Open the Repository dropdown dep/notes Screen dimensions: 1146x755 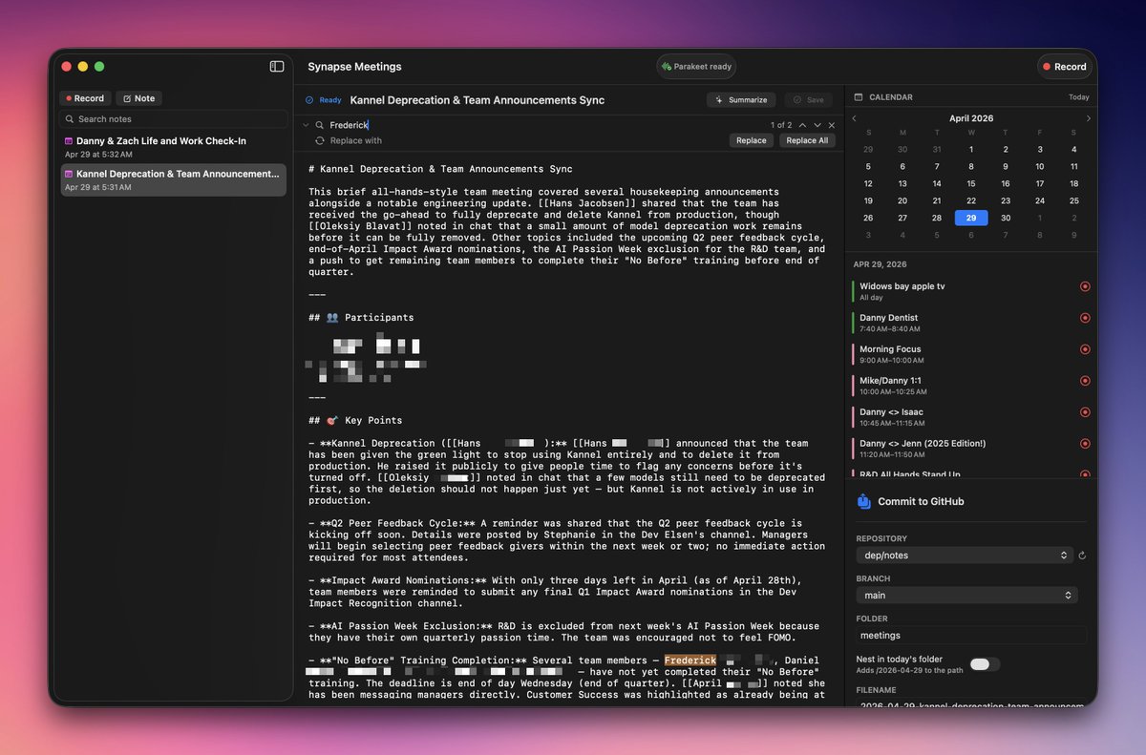click(965, 556)
